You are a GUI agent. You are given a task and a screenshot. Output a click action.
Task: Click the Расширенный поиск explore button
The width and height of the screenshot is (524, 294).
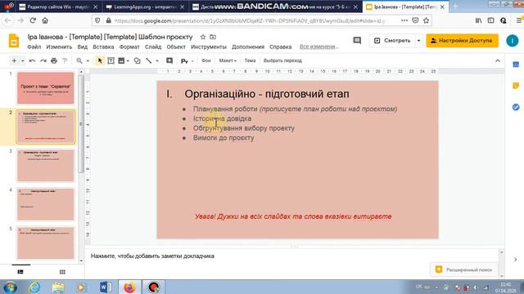pyautogui.click(x=464, y=269)
